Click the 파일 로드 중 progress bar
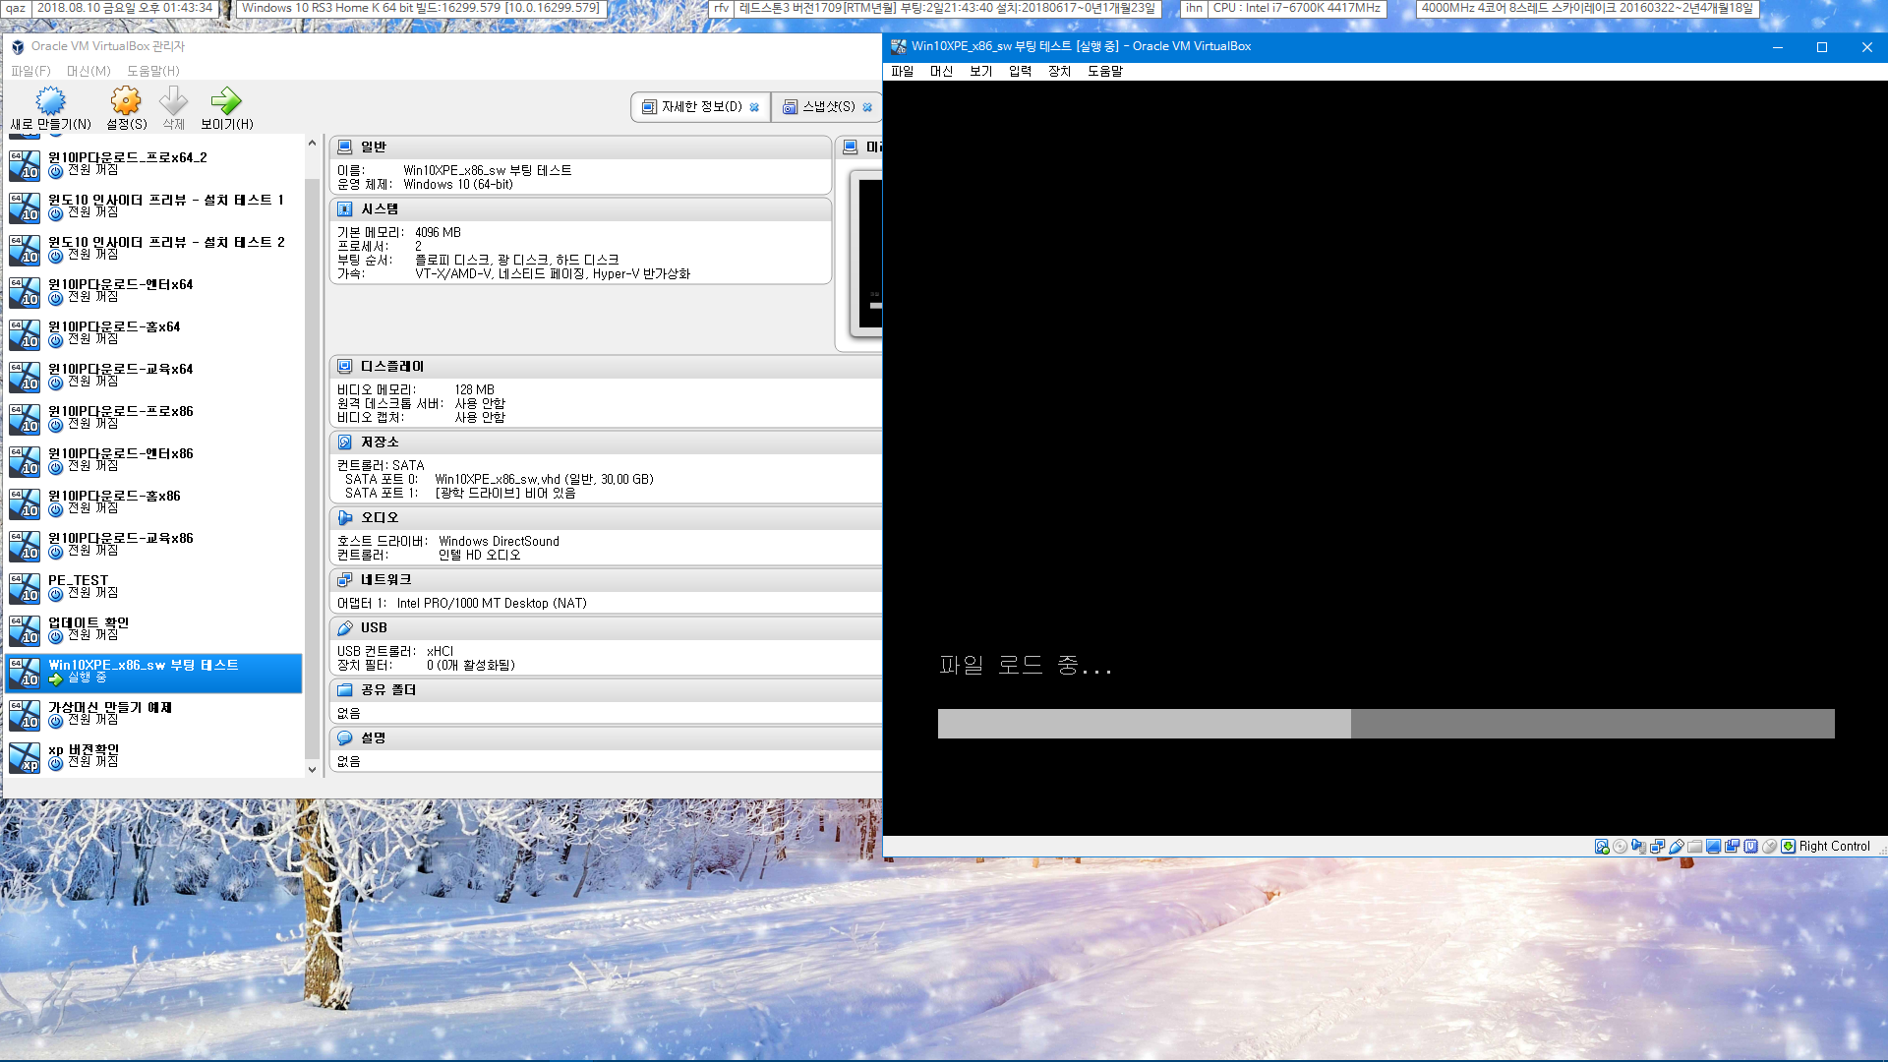 pyautogui.click(x=1386, y=724)
